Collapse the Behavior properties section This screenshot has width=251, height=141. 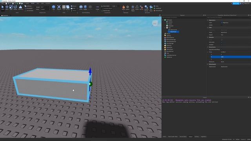[208, 37]
